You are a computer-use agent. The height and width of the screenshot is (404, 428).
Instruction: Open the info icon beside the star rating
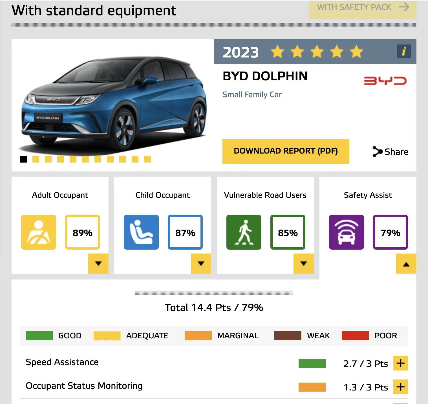(404, 51)
